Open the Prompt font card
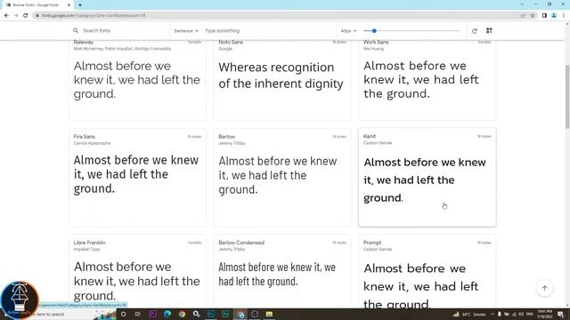Image resolution: width=570 pixels, height=320 pixels. 427,271
